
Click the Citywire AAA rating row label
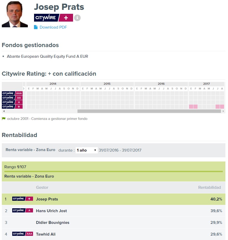pos(12,93)
